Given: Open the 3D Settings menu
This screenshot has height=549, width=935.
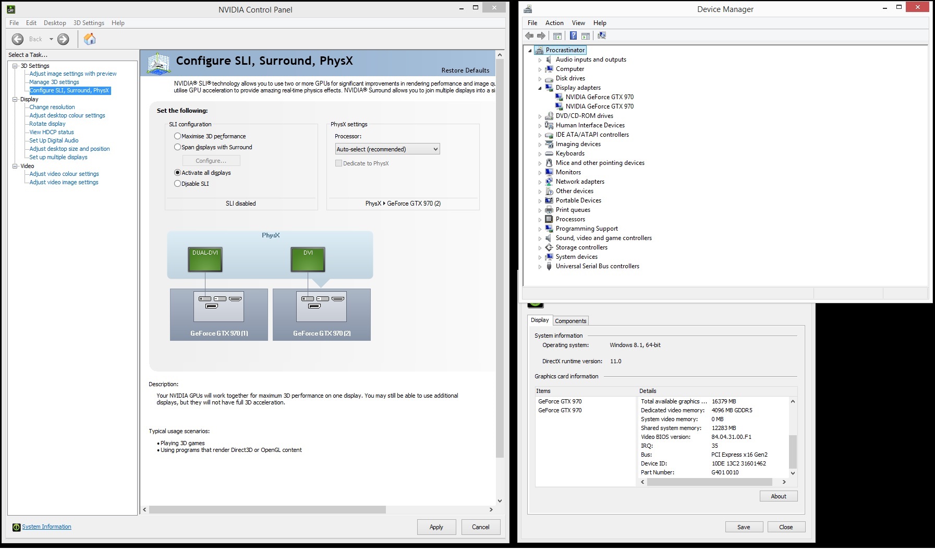Looking at the screenshot, I should [x=89, y=23].
